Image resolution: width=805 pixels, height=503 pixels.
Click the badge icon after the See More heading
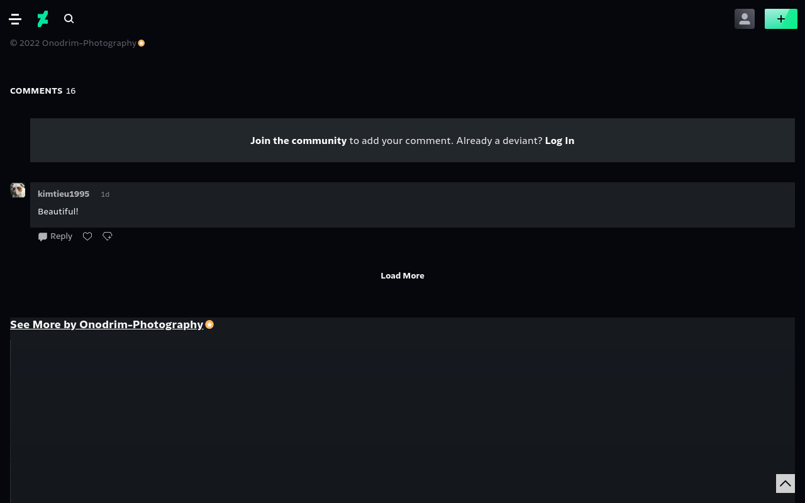pyautogui.click(x=209, y=325)
